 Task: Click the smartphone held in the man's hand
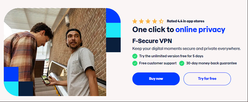(46, 80)
